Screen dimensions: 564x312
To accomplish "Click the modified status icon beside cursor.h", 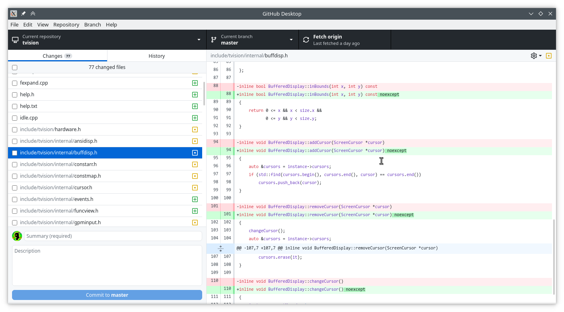I will (195, 188).
